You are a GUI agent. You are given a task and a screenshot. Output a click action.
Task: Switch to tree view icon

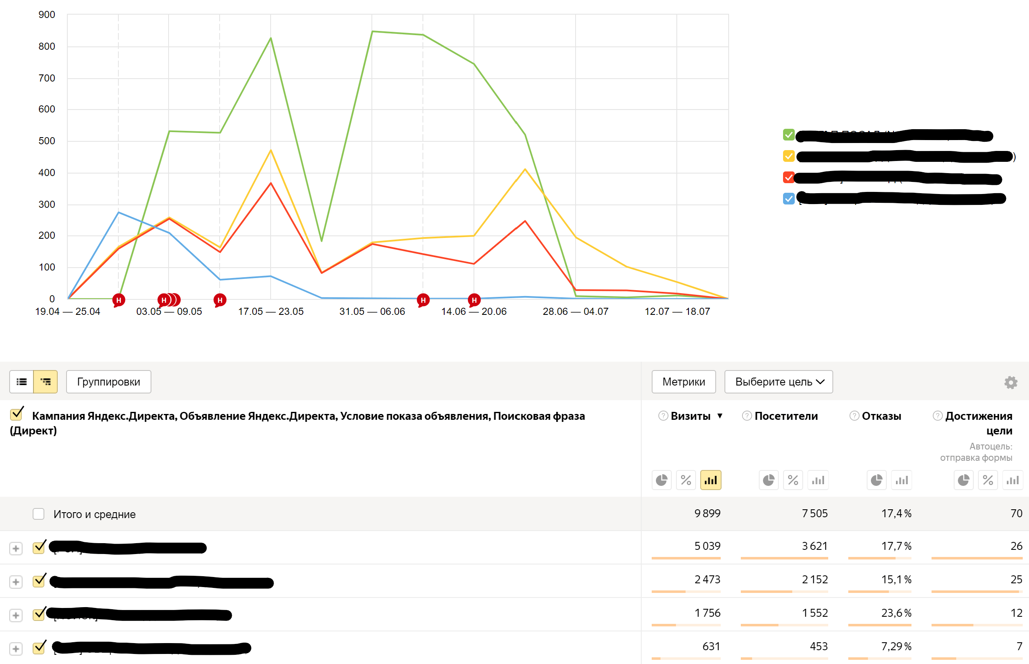click(46, 382)
